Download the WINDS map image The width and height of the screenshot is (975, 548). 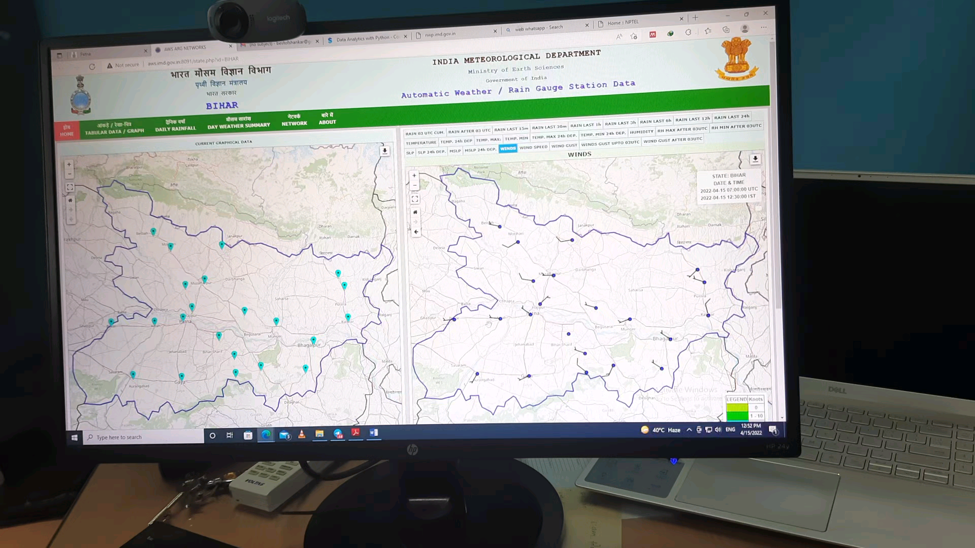[755, 159]
